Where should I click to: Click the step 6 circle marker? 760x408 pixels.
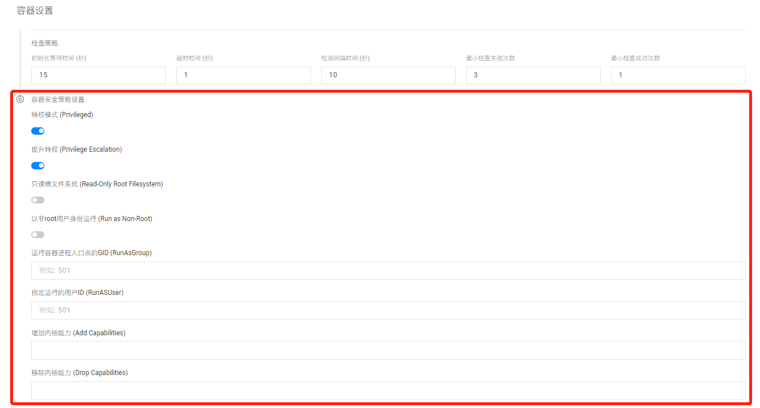(x=20, y=99)
